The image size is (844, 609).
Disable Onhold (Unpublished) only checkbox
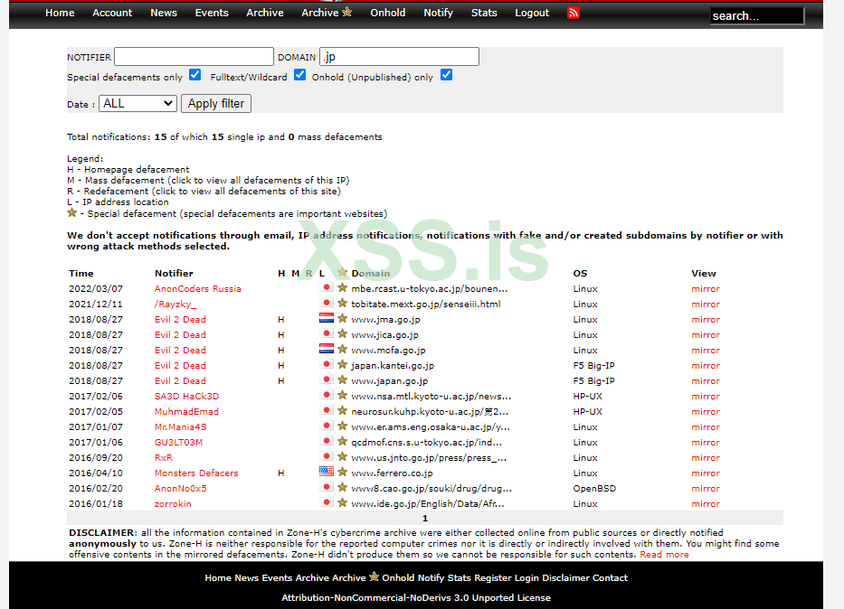446,75
